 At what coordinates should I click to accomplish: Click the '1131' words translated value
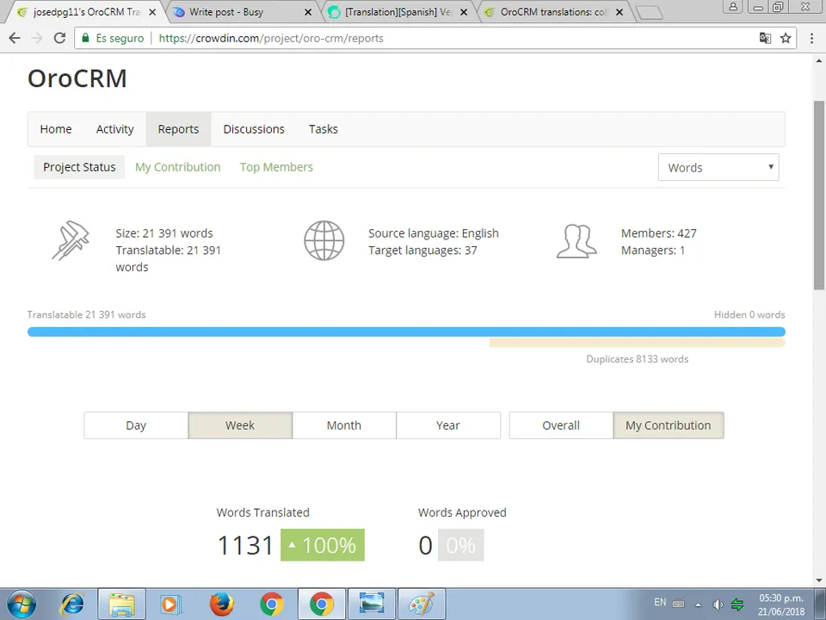click(x=245, y=545)
